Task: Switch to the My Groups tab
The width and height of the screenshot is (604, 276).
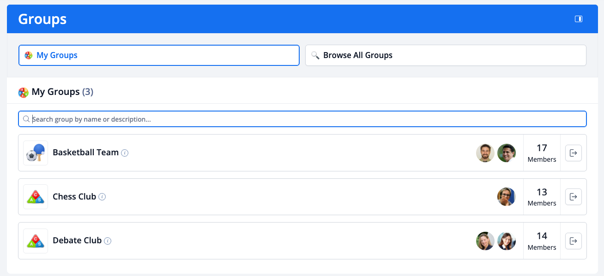Action: tap(159, 55)
